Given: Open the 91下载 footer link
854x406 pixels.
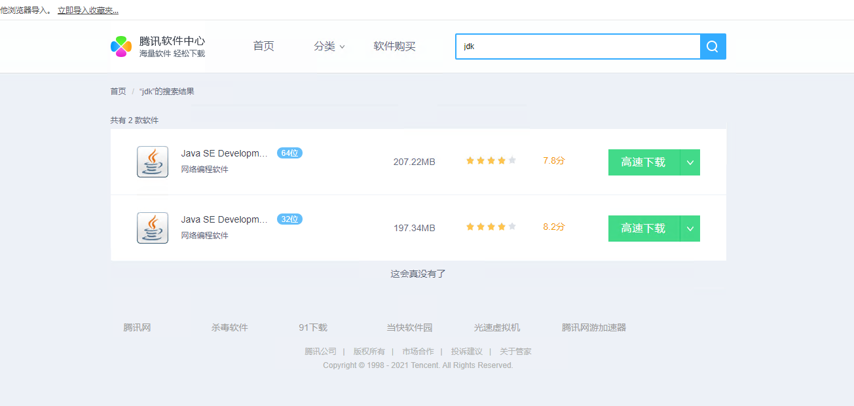Looking at the screenshot, I should click(313, 327).
